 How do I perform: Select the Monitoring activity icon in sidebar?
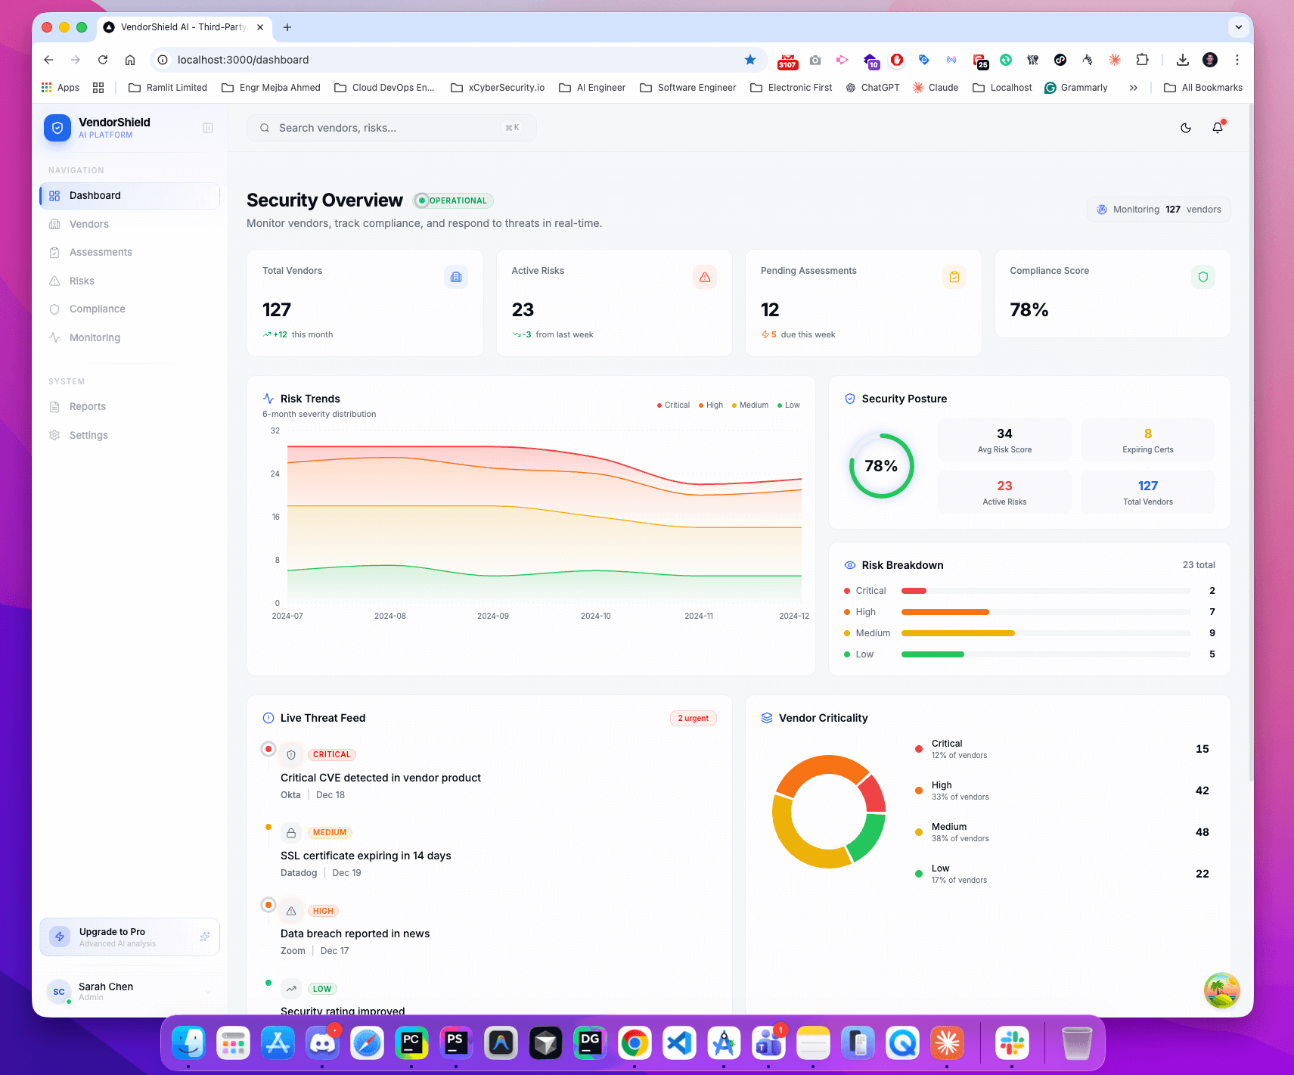coord(54,337)
